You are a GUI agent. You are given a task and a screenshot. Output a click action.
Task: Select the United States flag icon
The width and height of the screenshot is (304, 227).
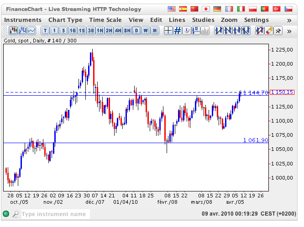172,9
